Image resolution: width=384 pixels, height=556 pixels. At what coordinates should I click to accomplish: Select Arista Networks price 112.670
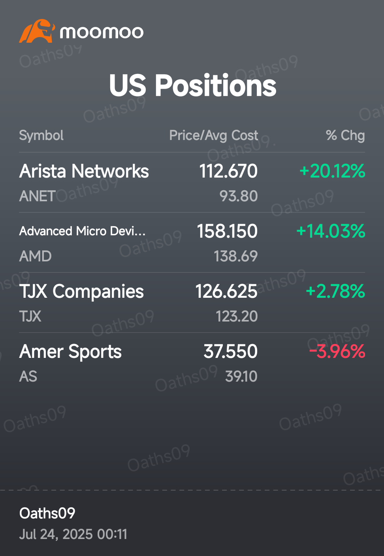(228, 171)
